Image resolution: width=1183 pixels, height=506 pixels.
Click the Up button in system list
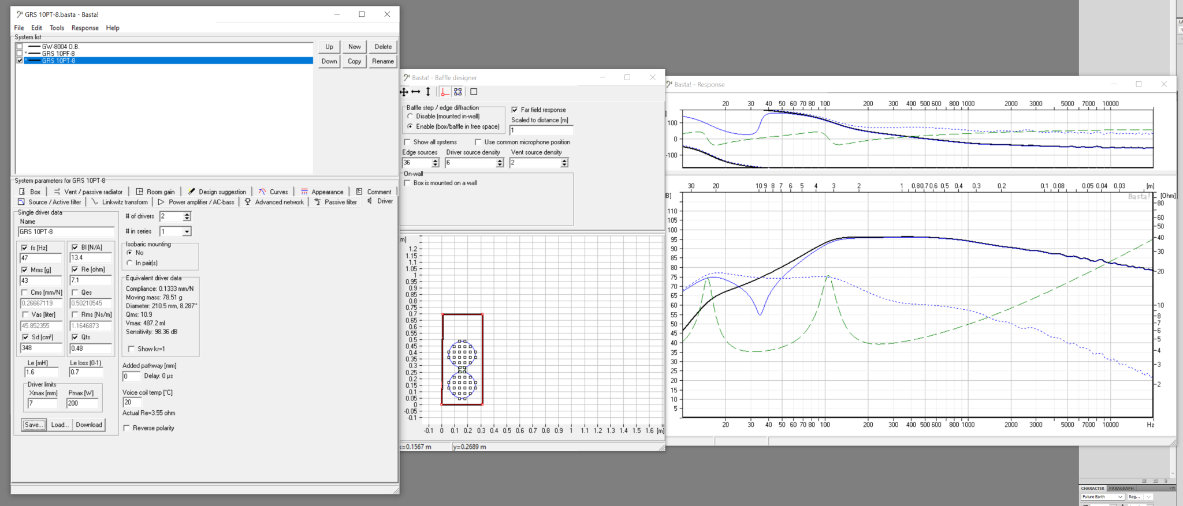[329, 47]
